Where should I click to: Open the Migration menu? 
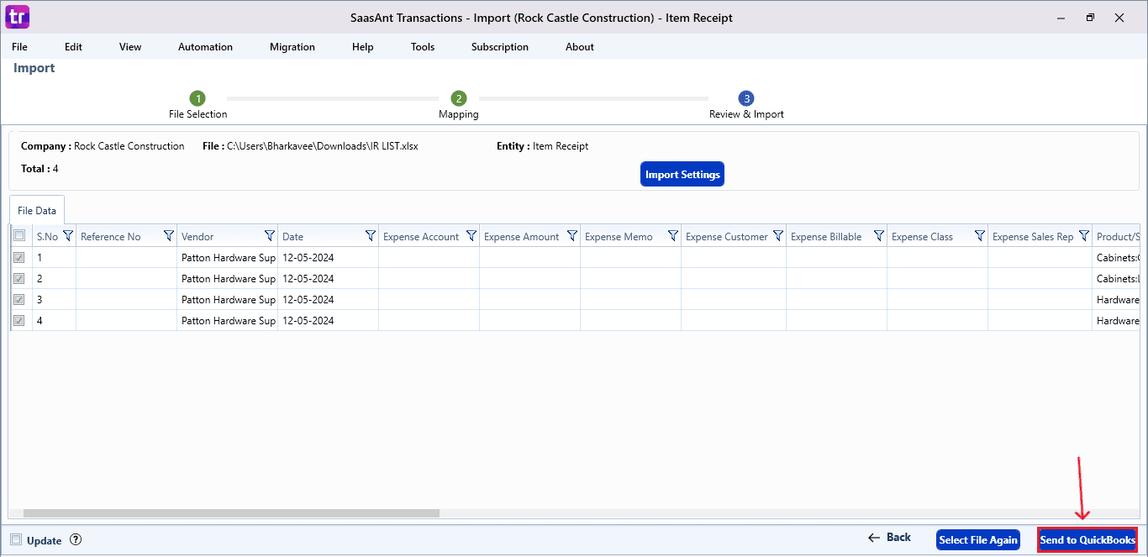pos(292,47)
